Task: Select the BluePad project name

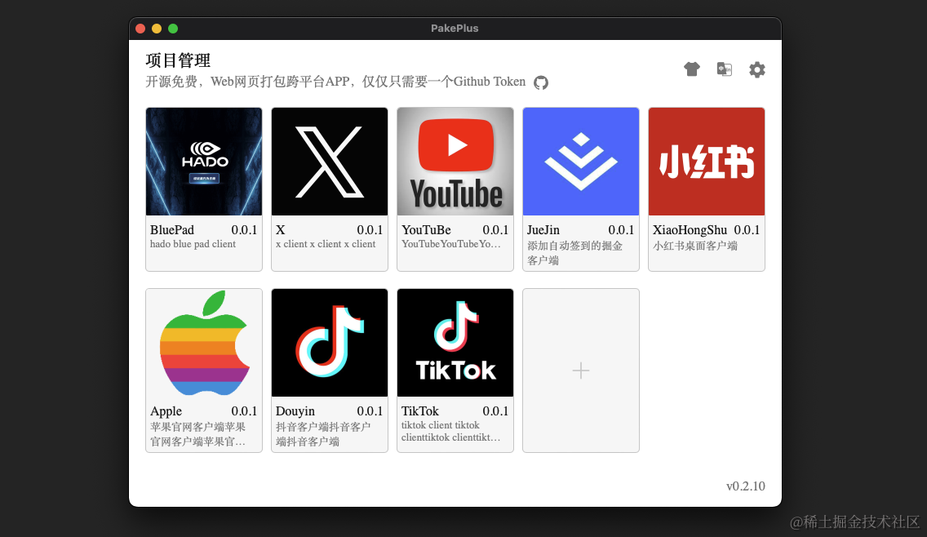Action: tap(172, 230)
